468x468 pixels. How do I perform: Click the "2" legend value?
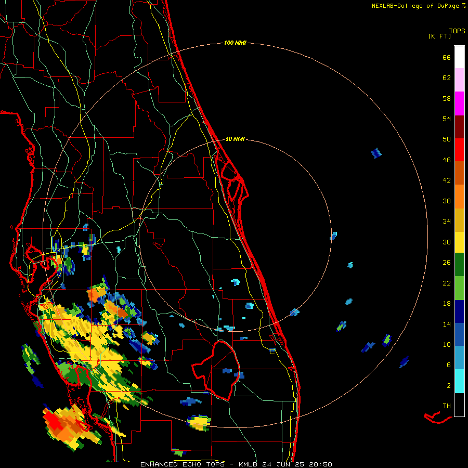(449, 386)
